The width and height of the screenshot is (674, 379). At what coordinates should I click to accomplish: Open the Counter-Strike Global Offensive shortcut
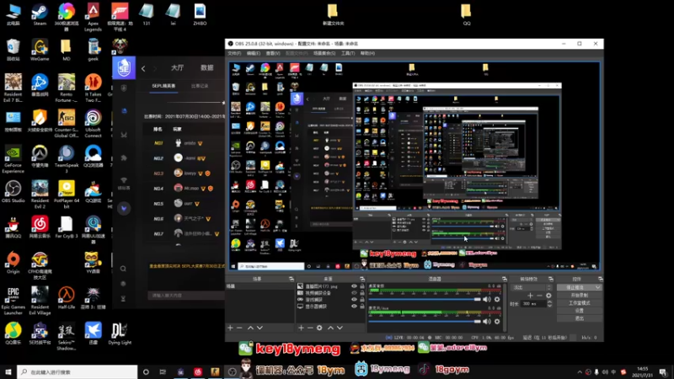click(67, 123)
